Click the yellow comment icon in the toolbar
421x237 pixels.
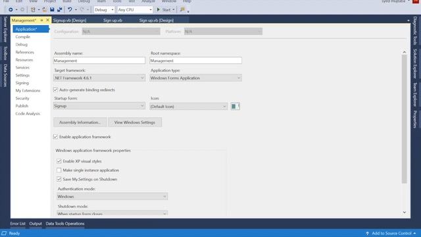click(x=183, y=10)
